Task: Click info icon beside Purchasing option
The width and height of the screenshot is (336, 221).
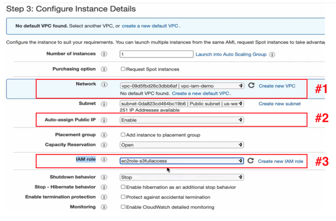Action: coord(104,69)
